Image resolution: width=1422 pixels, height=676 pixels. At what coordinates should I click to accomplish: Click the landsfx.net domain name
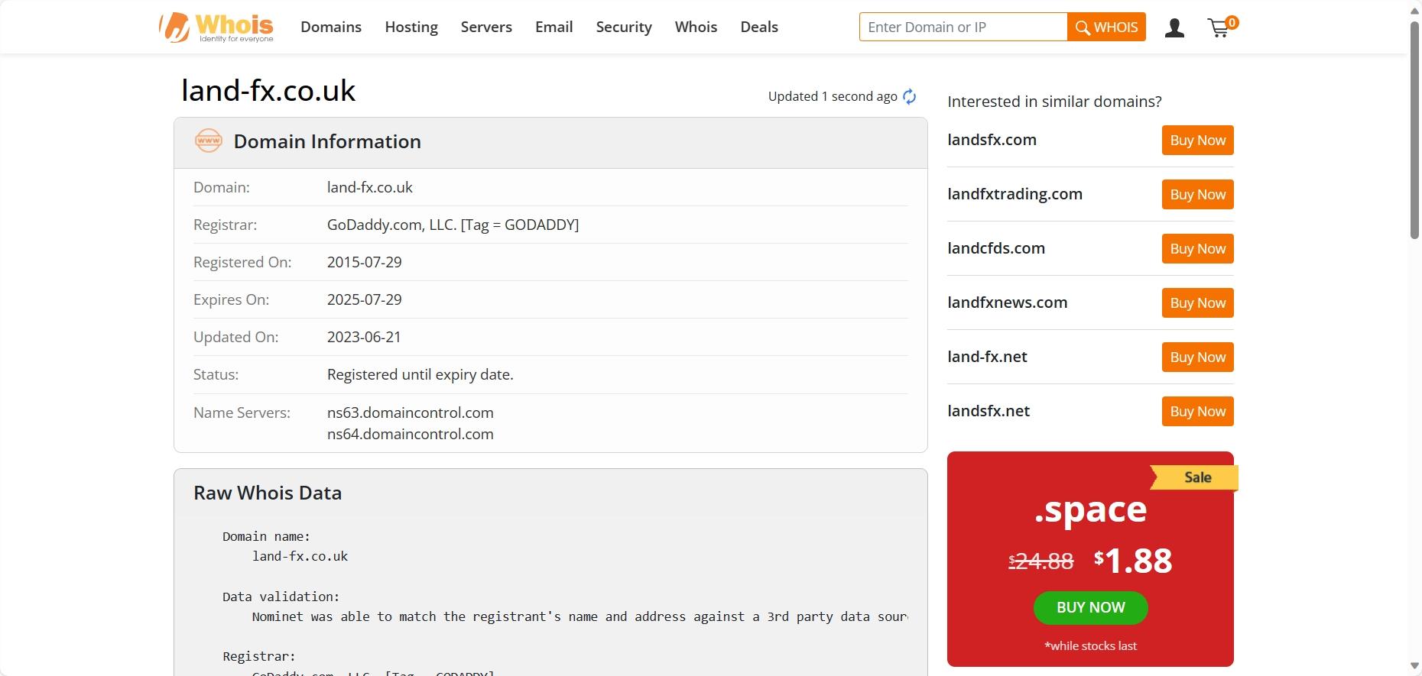(x=989, y=411)
